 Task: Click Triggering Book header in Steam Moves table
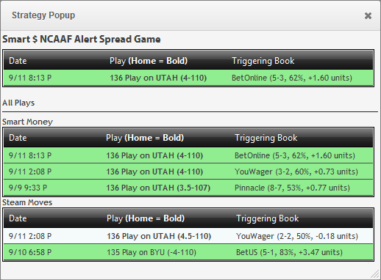coord(268,218)
